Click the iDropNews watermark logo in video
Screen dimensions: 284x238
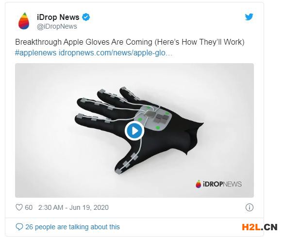tap(218, 184)
